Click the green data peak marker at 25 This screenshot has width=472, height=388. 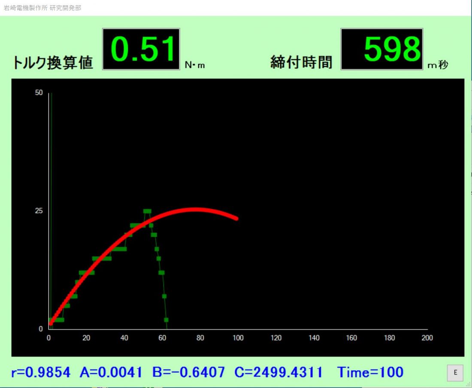pyautogui.click(x=147, y=211)
